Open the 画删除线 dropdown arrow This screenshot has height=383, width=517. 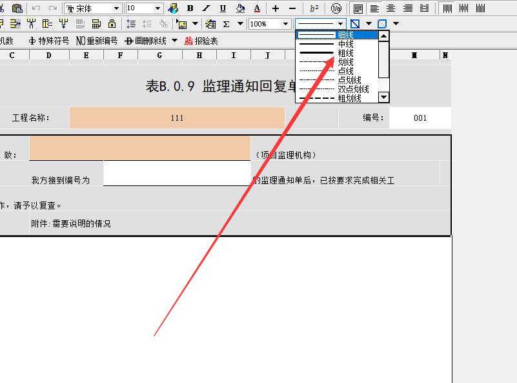coord(176,40)
